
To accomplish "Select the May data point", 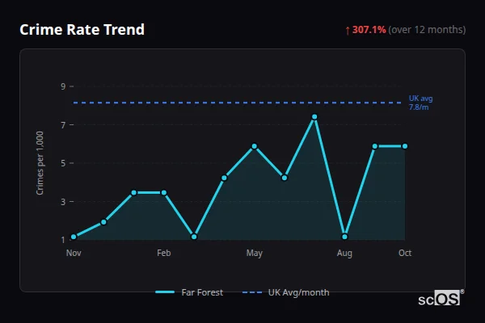I will point(255,146).
